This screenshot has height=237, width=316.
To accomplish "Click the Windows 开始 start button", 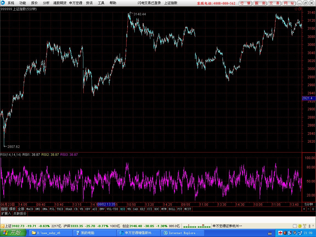I will point(13,233).
